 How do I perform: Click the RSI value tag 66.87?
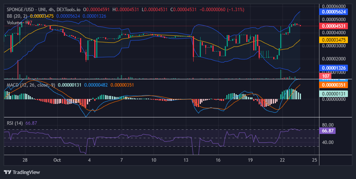pos(328,131)
